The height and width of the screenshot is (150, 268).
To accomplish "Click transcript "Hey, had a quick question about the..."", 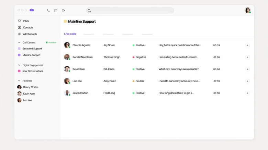I will click(180, 45).
